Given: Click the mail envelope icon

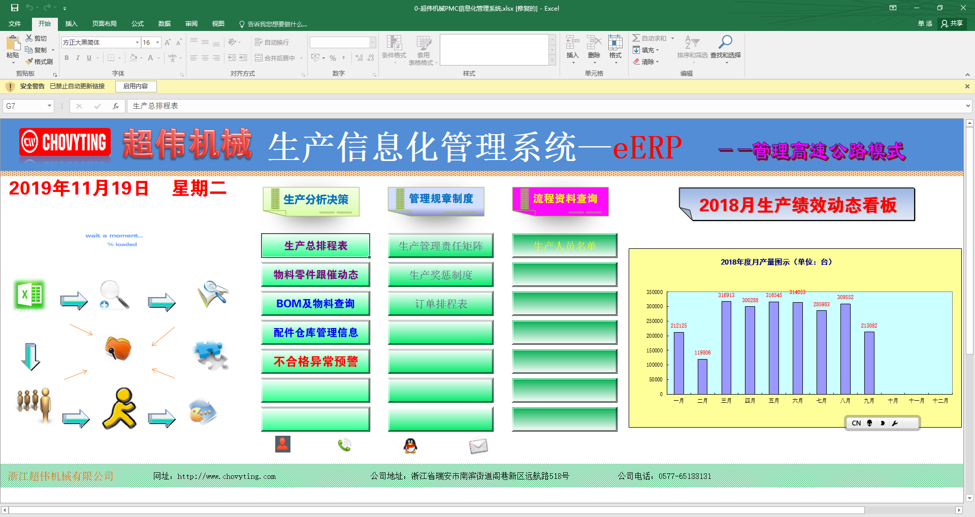Looking at the screenshot, I should [478, 446].
